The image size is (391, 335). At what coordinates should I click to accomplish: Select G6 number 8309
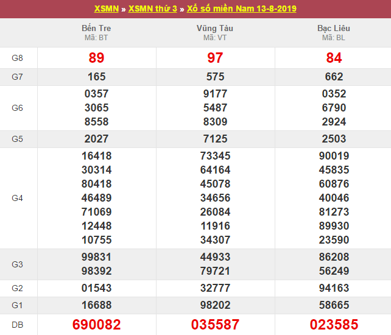[x=215, y=122]
